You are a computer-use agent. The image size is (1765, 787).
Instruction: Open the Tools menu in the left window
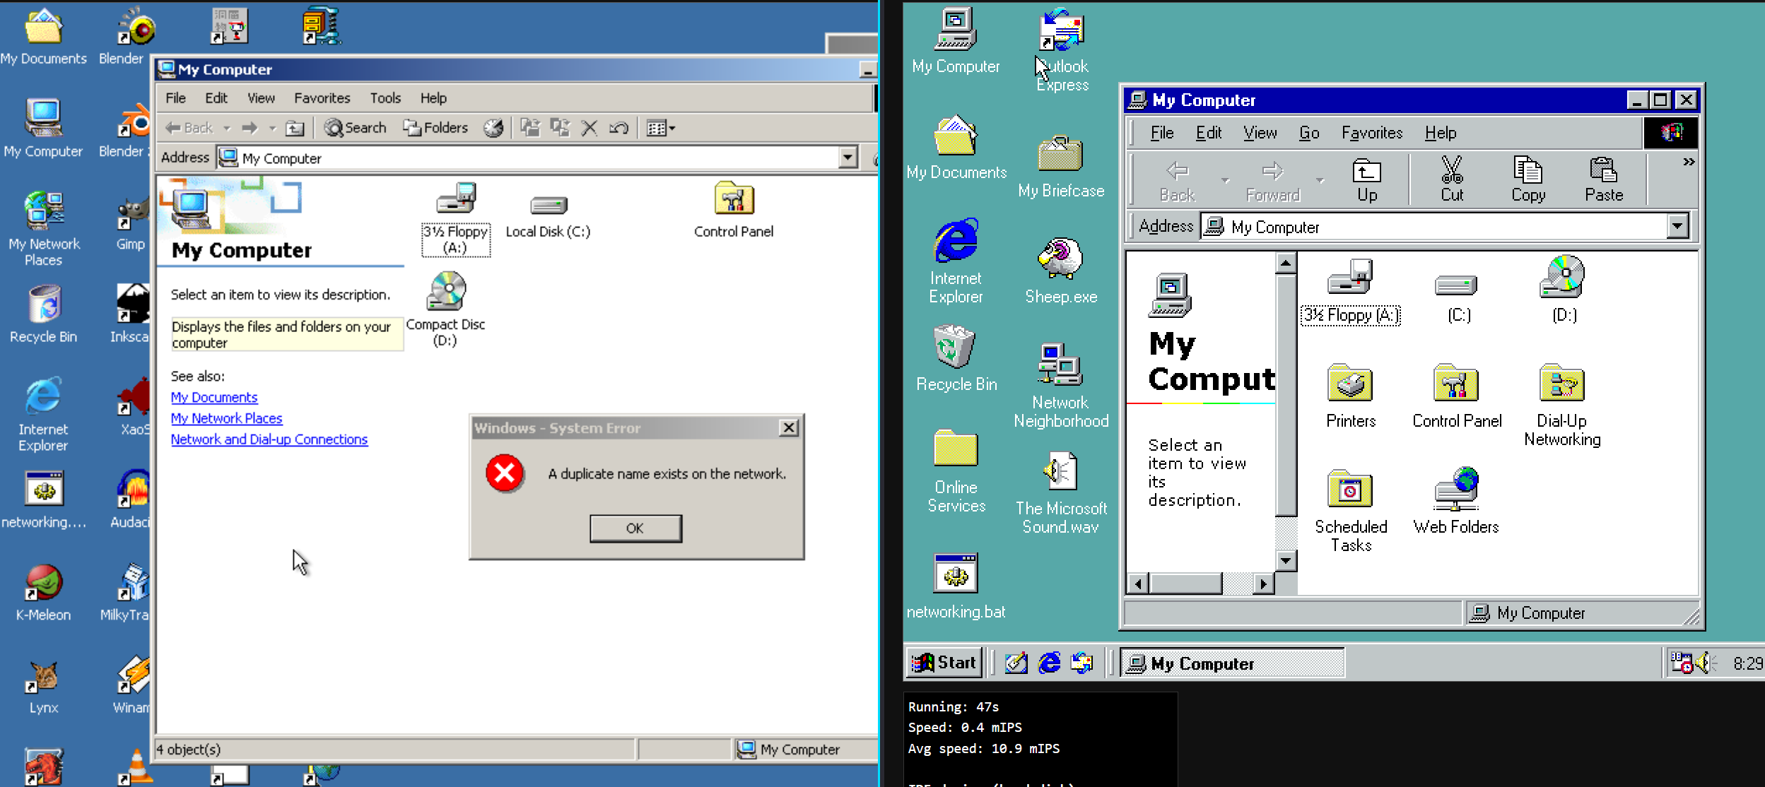[385, 98]
